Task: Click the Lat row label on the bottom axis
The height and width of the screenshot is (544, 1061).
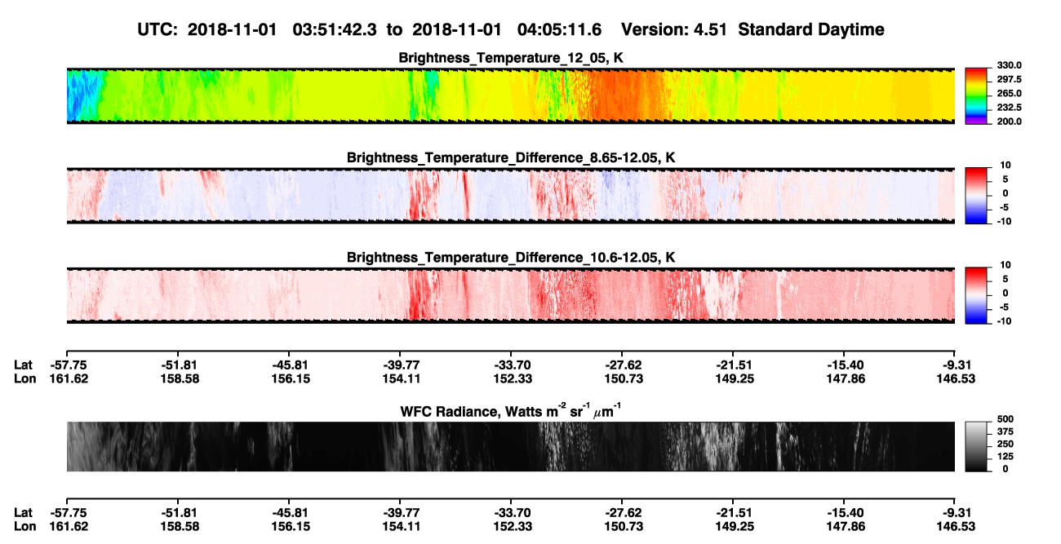Action: [24, 512]
